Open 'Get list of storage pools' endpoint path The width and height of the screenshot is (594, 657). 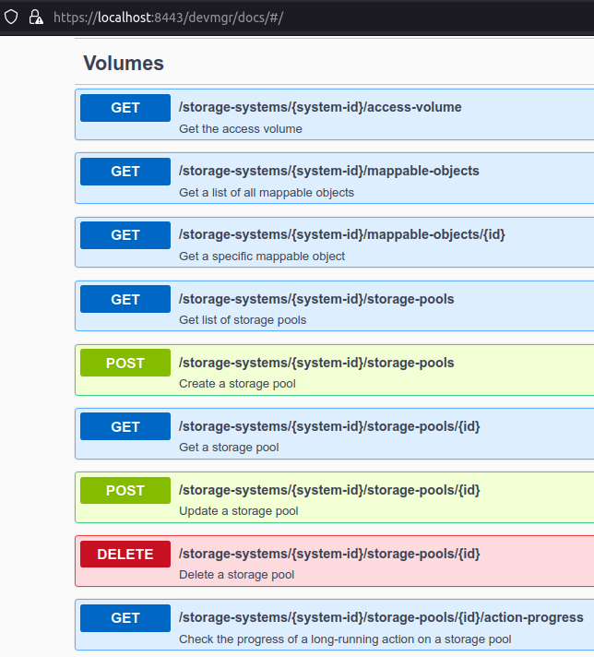pos(316,299)
